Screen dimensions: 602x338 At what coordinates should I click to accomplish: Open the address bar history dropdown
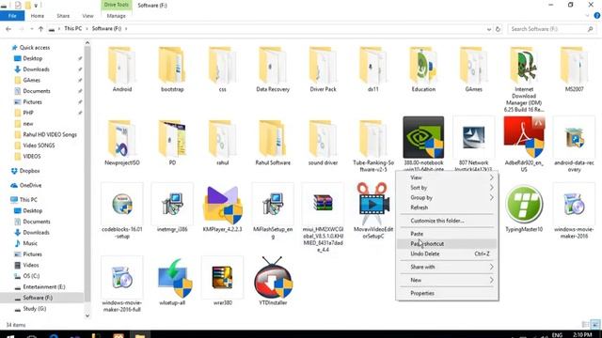(x=489, y=29)
